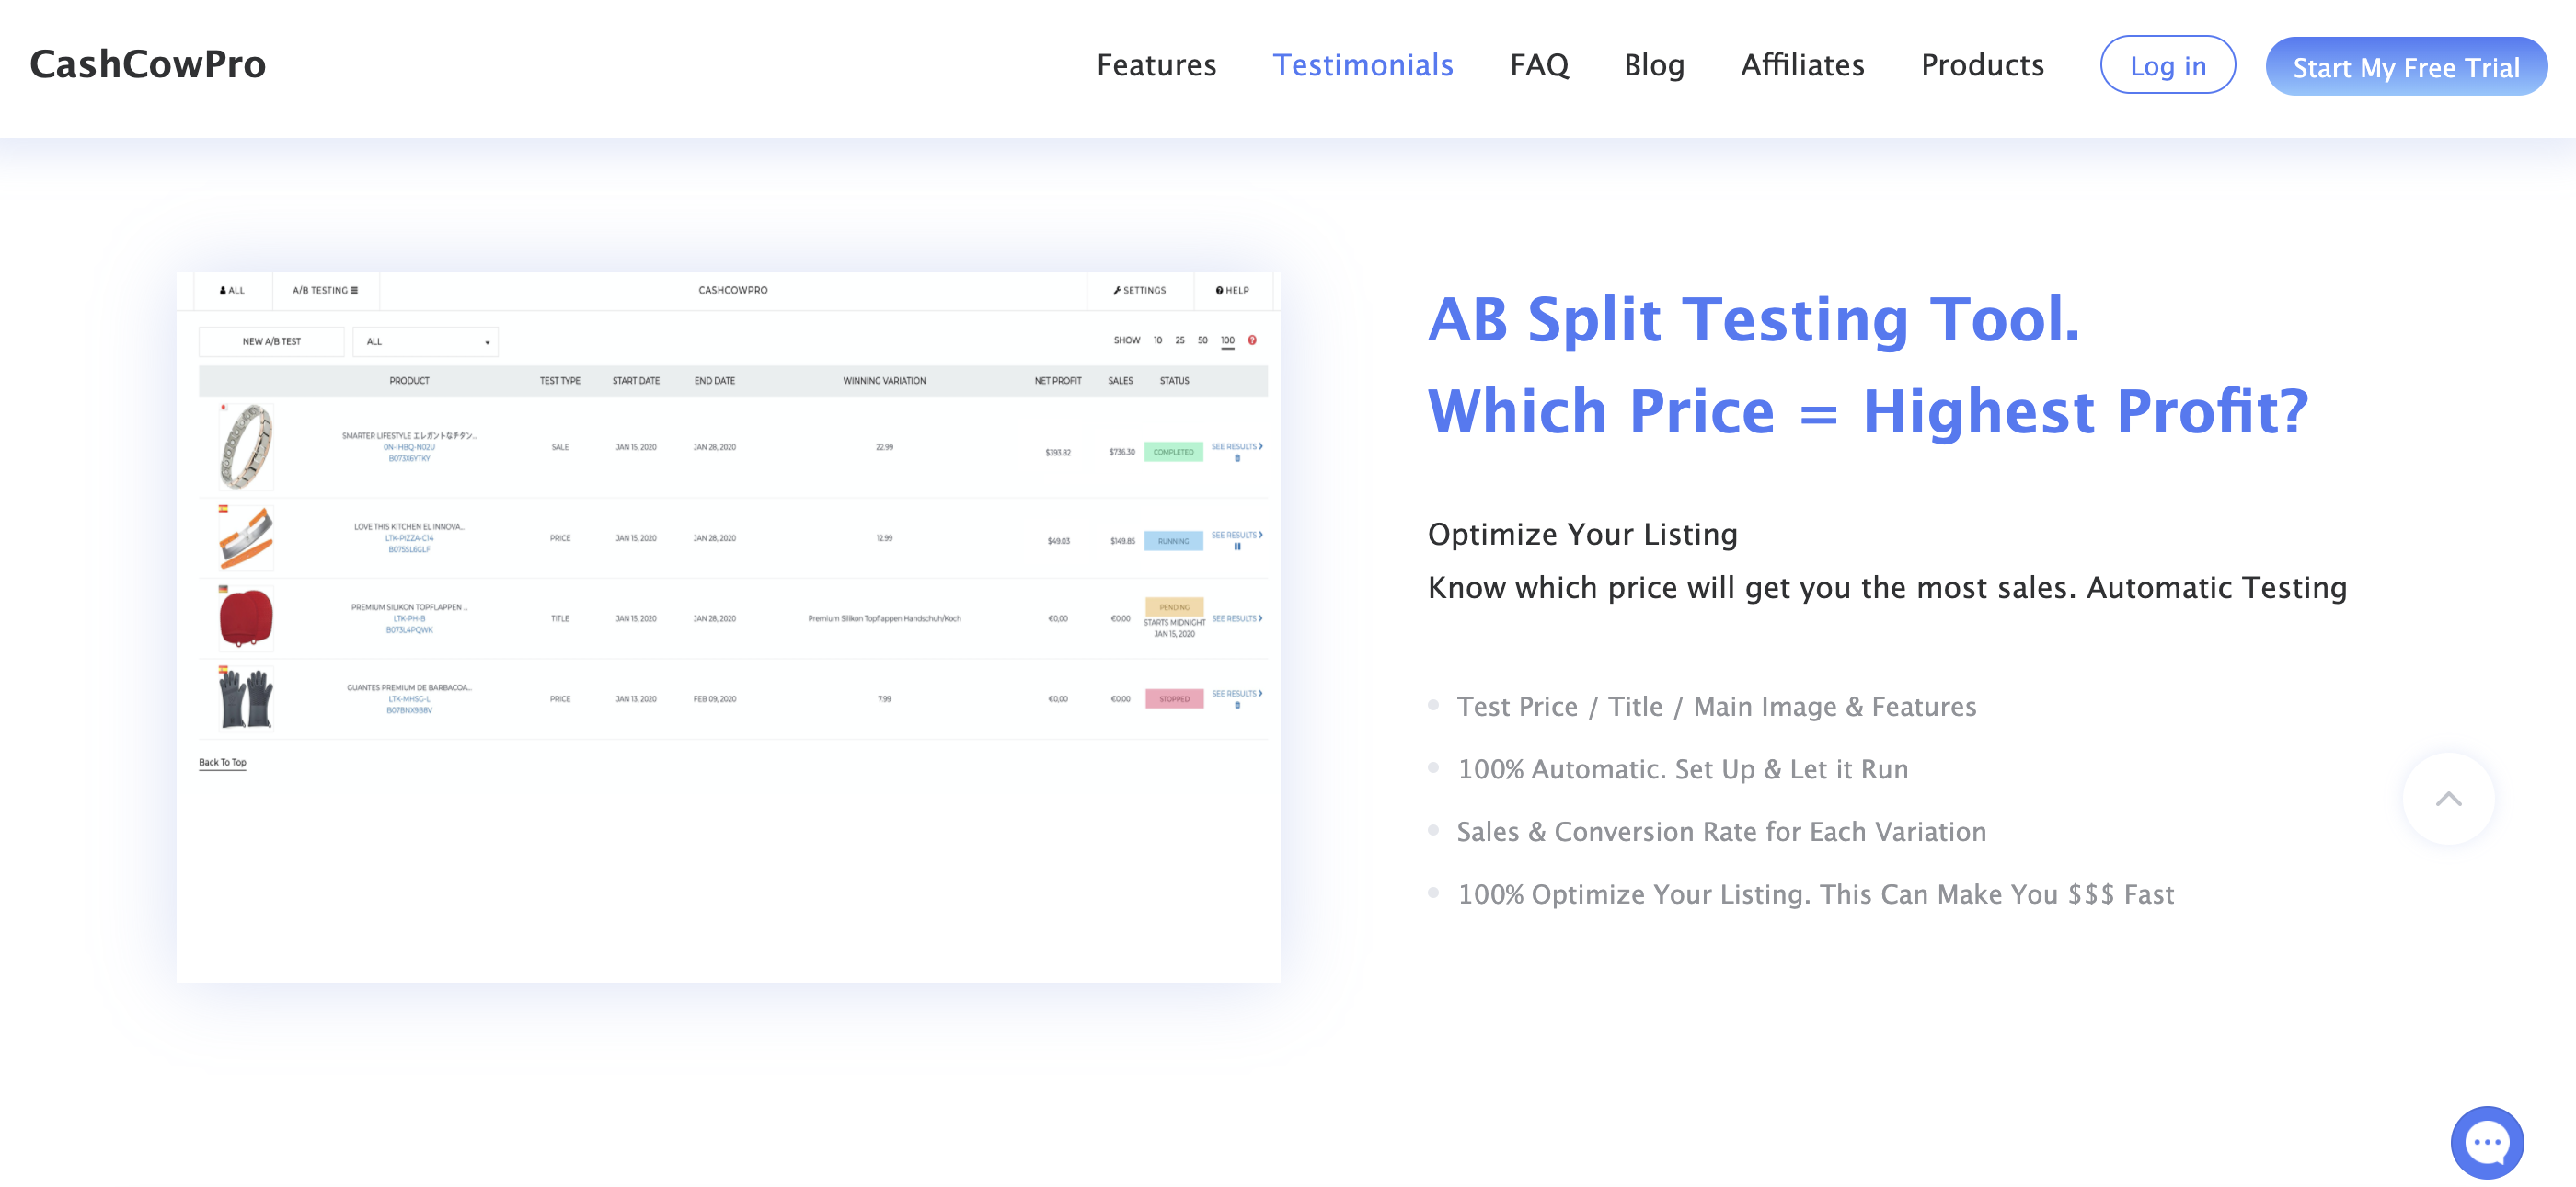This screenshot has width=2576, height=1187.
Task: See results for the Completed bracelet test
Action: [1236, 446]
